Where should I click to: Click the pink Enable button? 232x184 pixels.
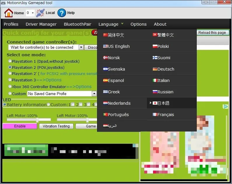click(20, 126)
